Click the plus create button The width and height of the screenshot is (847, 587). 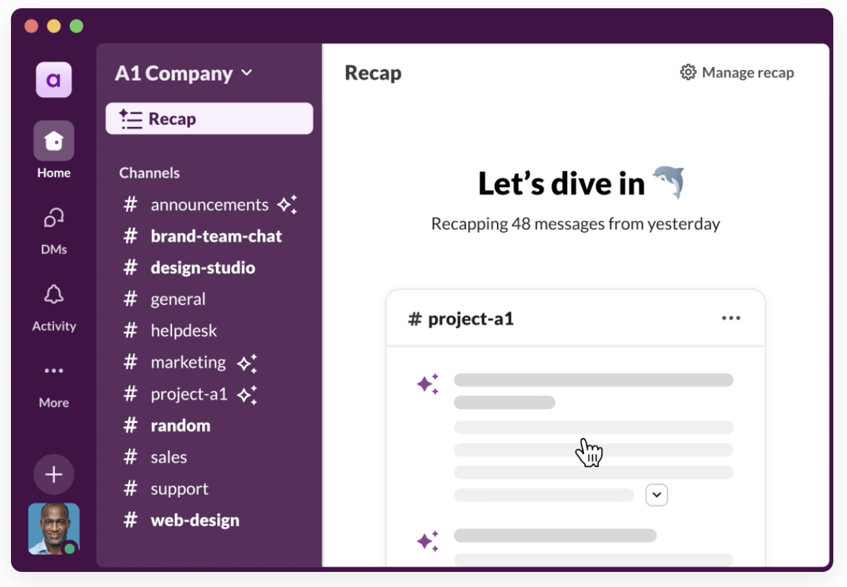click(53, 475)
